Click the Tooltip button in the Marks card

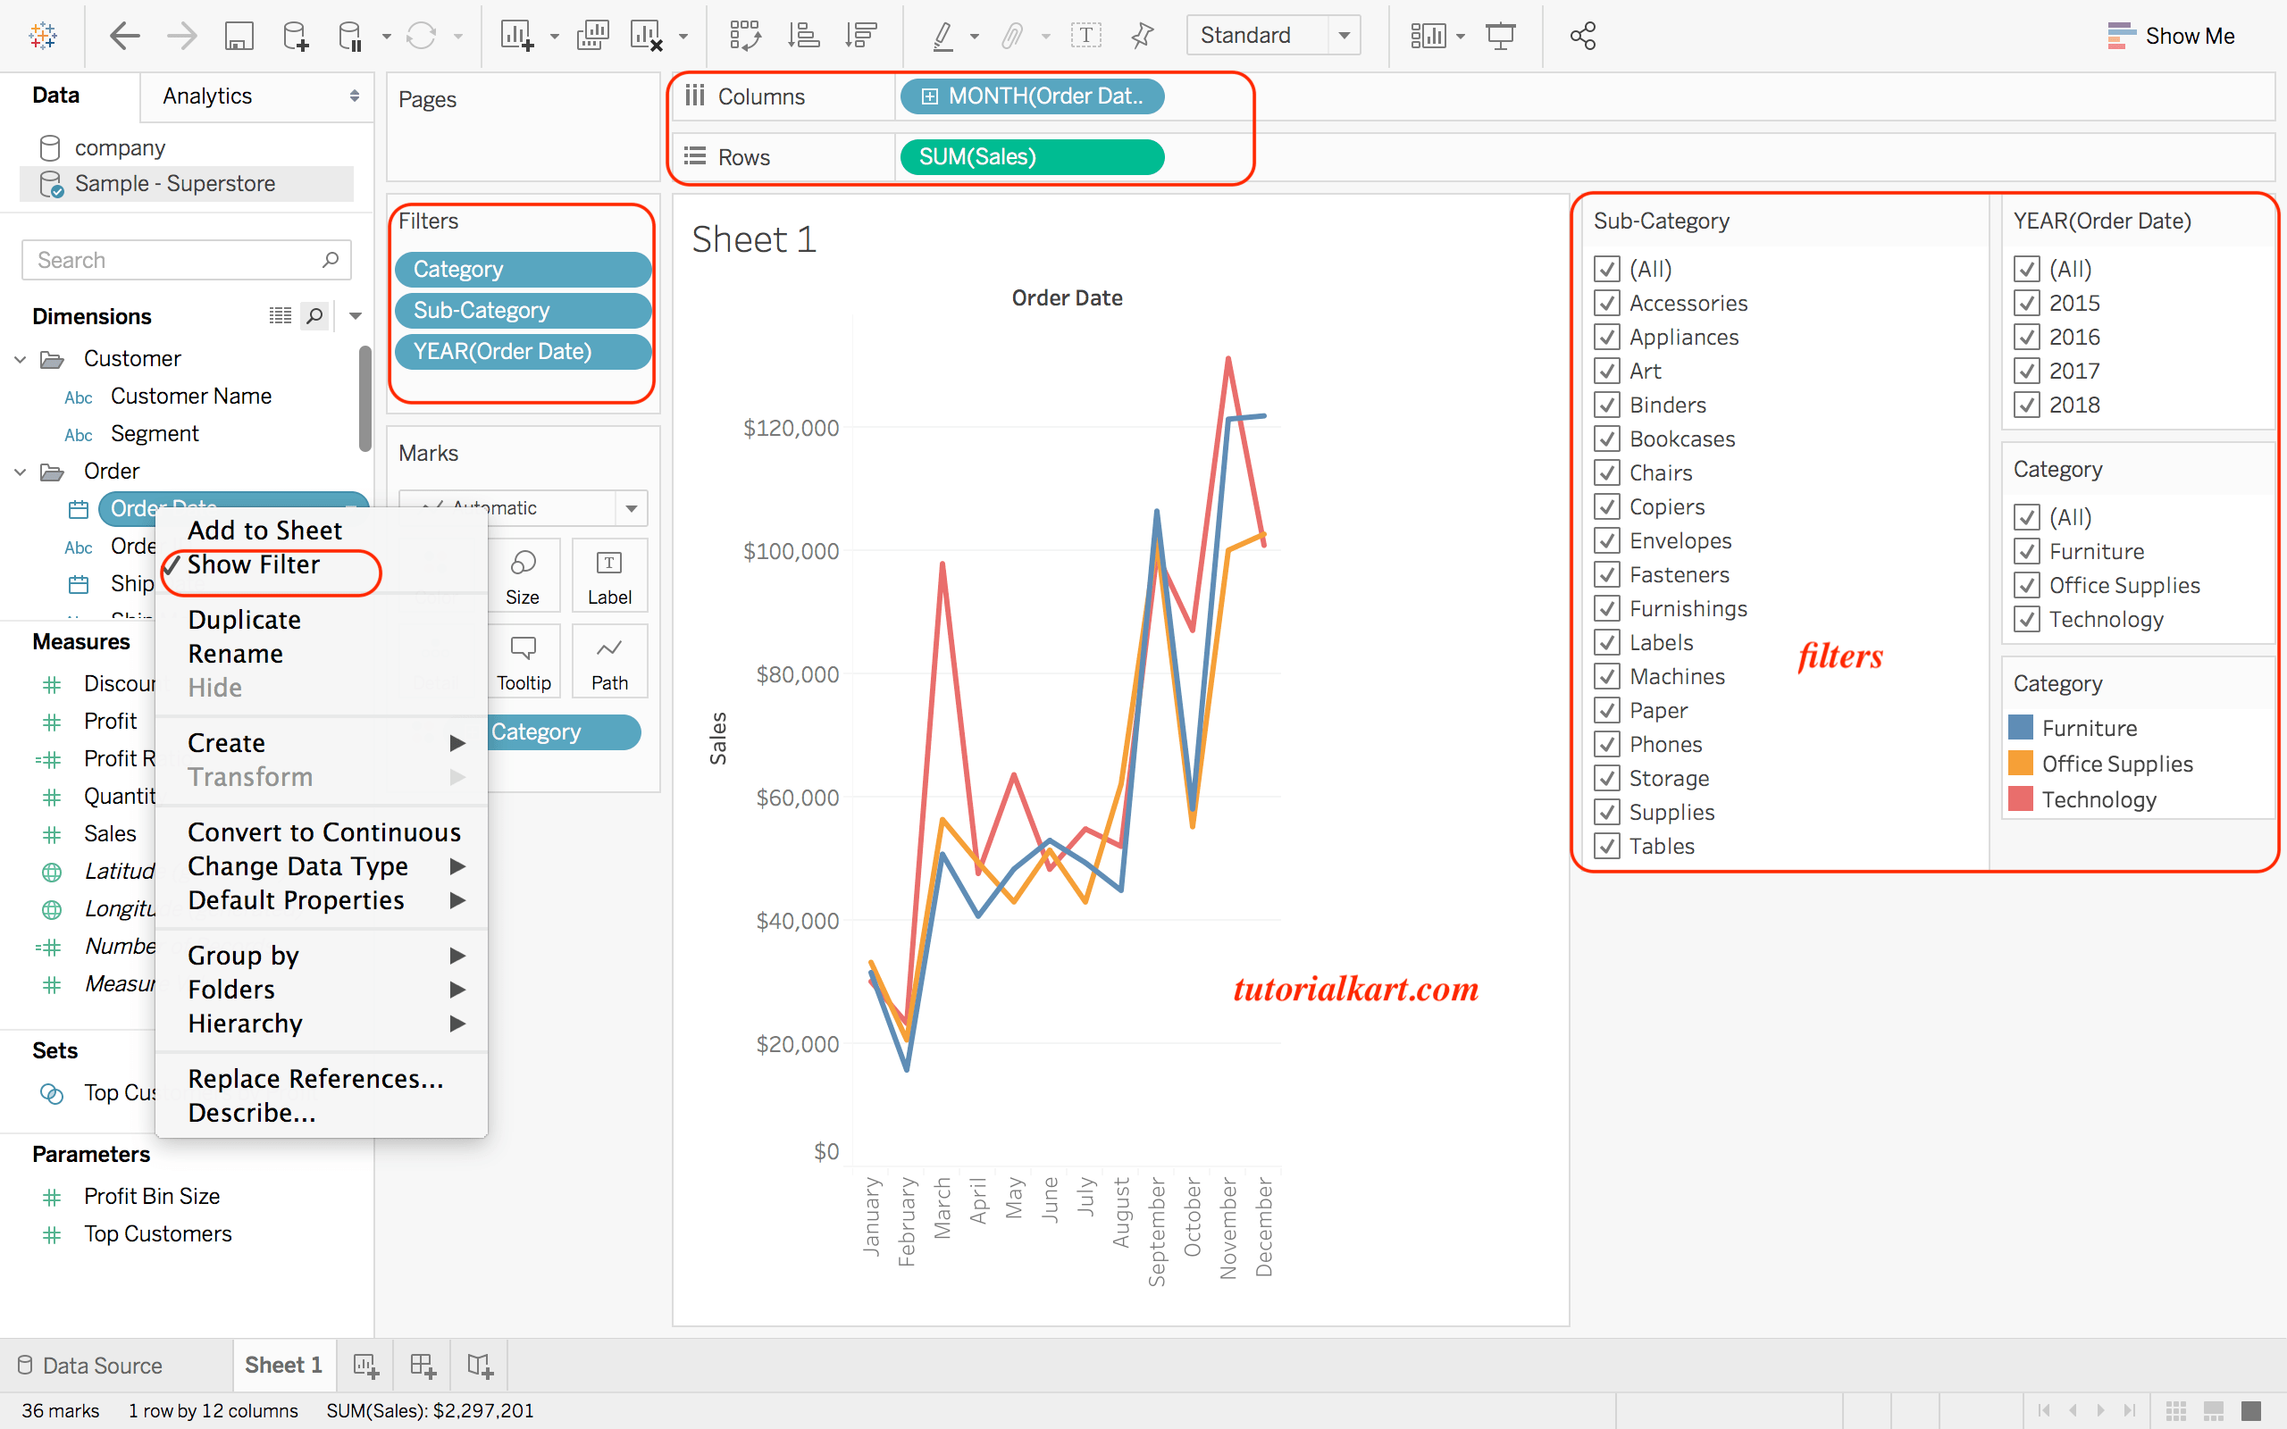(524, 661)
